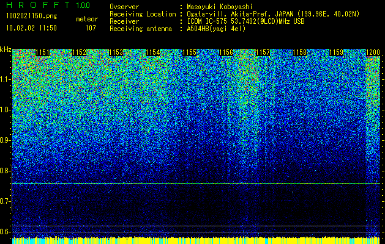Click the 1200 time marker
Viewport: 385px width, 244px height.
click(x=373, y=52)
